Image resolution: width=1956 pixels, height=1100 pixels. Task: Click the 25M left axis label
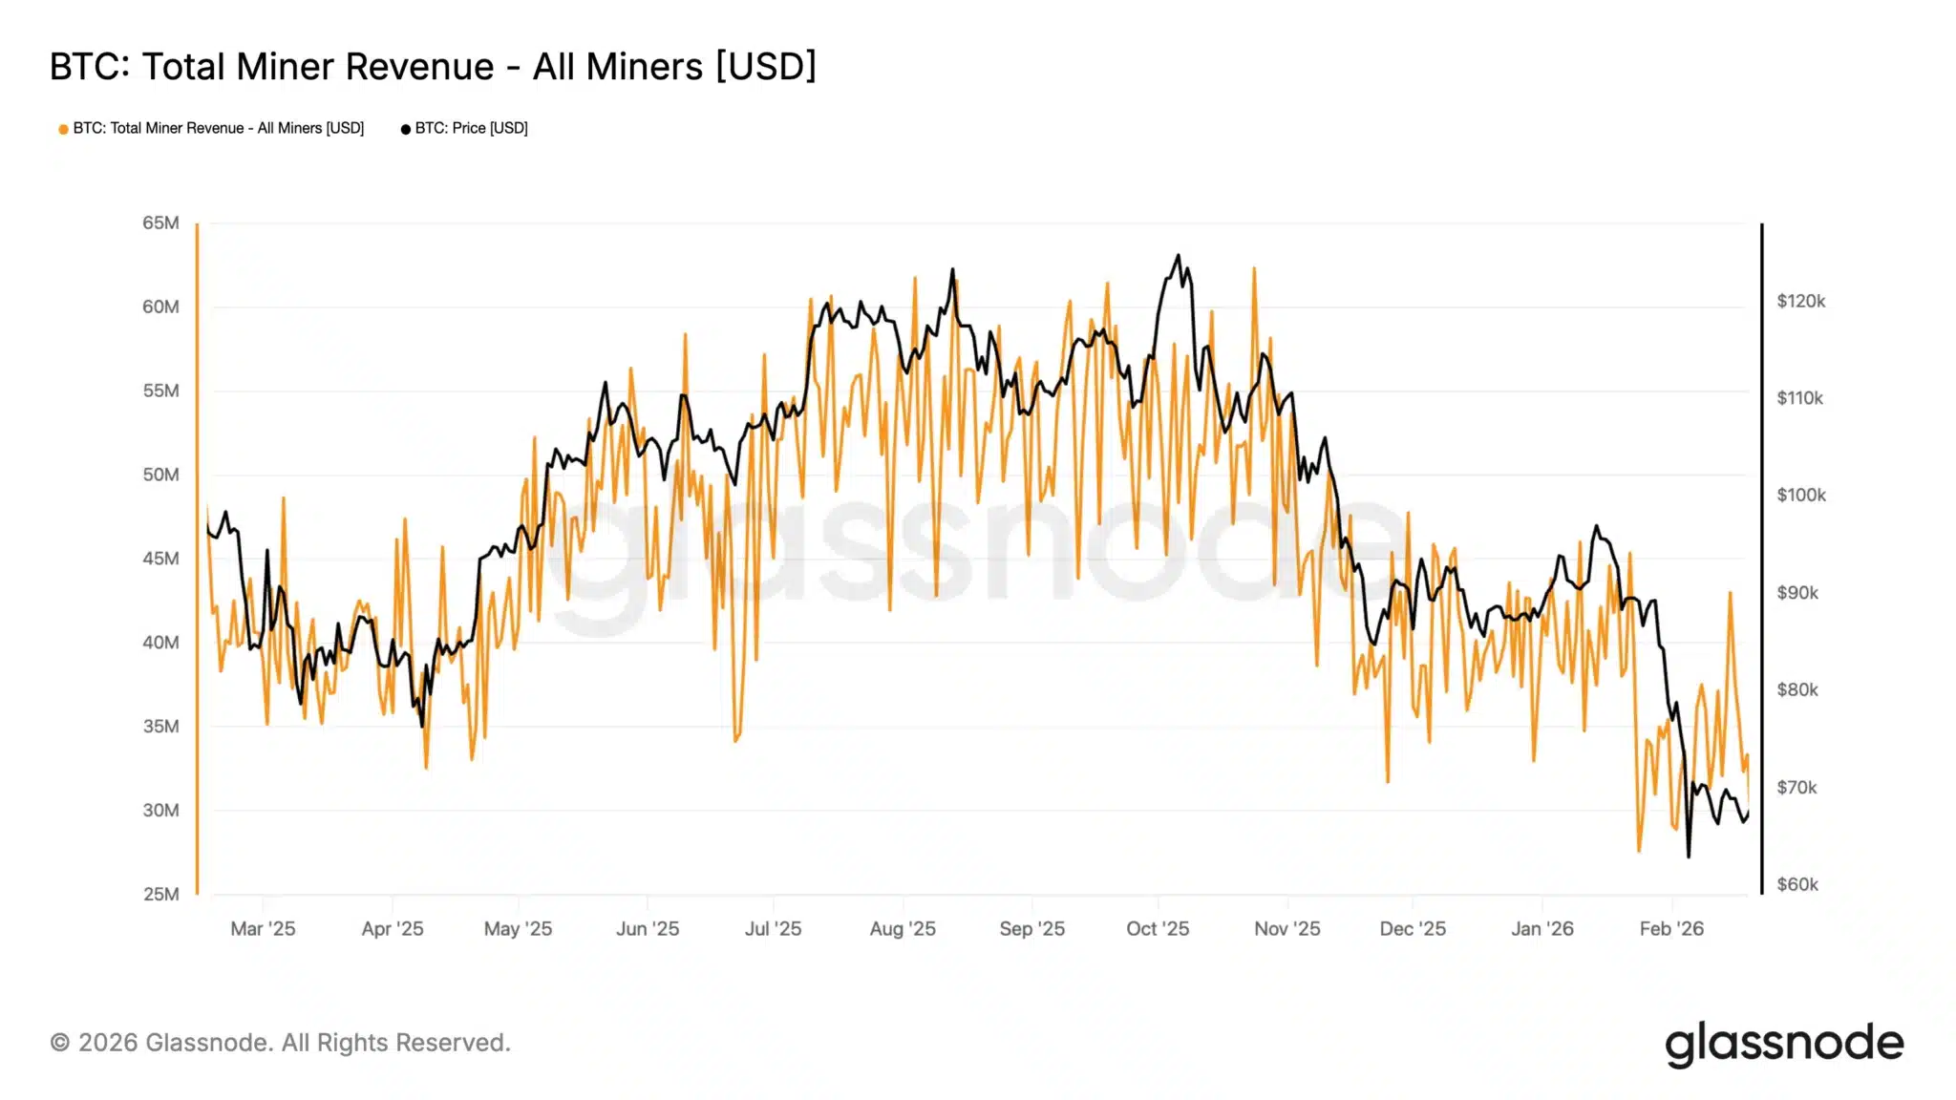click(160, 894)
